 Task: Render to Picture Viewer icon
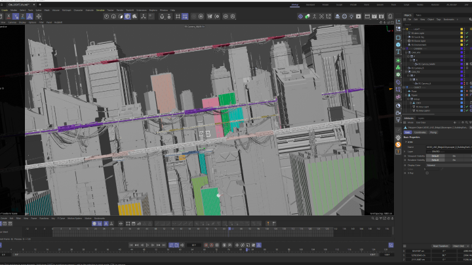point(374,16)
